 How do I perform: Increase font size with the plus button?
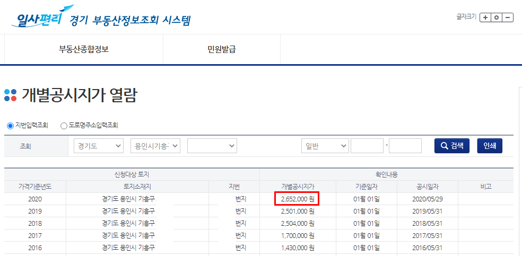tap(485, 17)
